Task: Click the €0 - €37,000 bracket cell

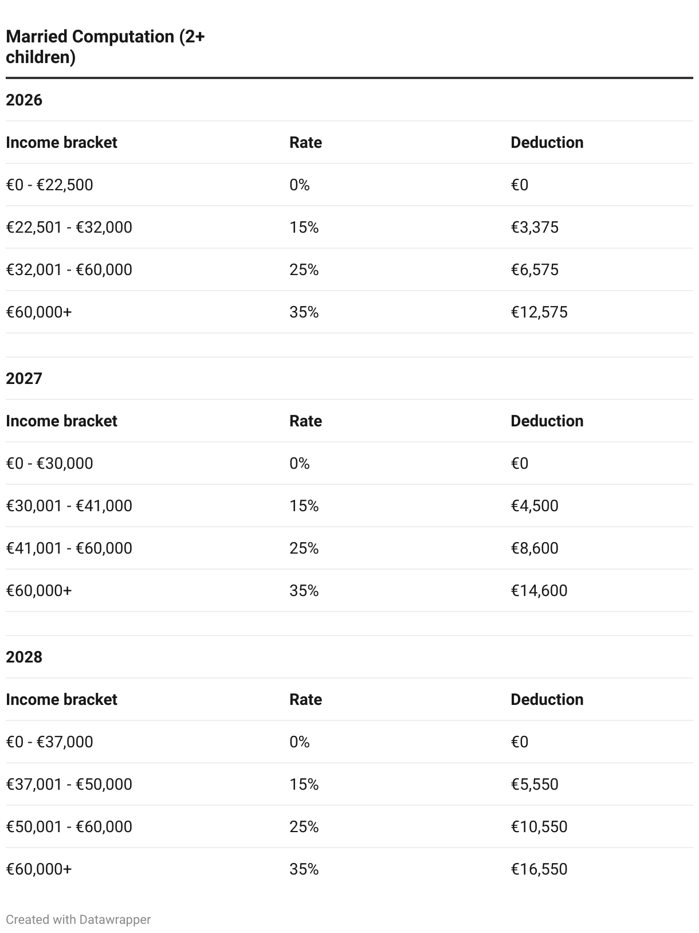Action: [x=49, y=742]
